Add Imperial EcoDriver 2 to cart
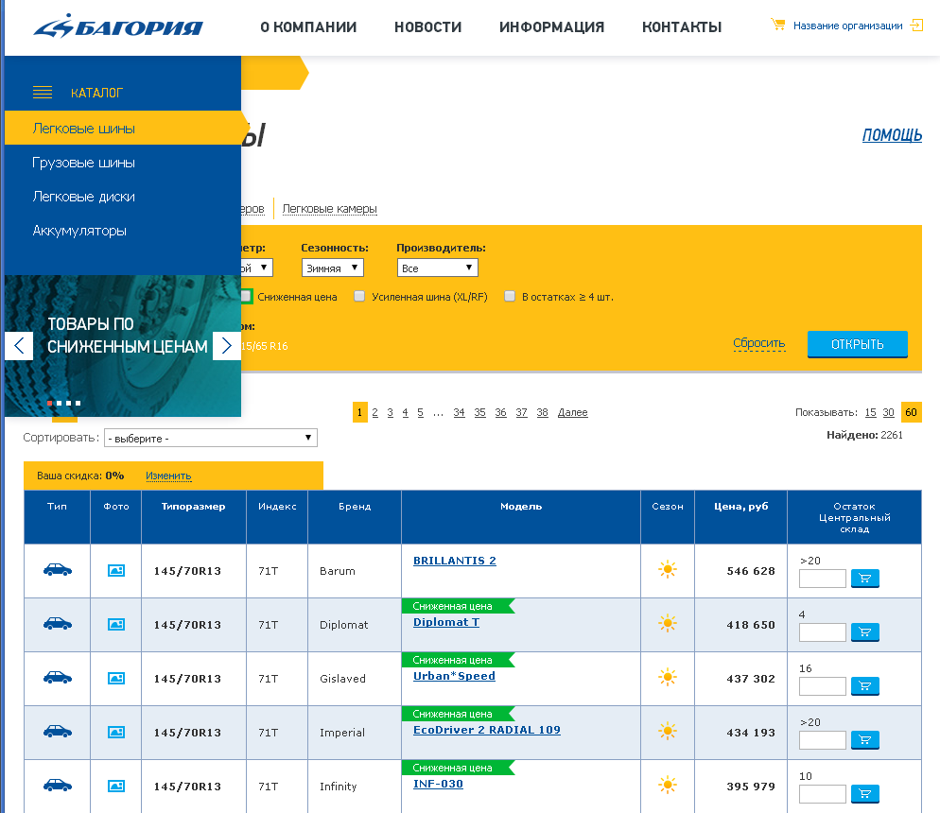Screen dimensions: 940x813 tap(865, 740)
